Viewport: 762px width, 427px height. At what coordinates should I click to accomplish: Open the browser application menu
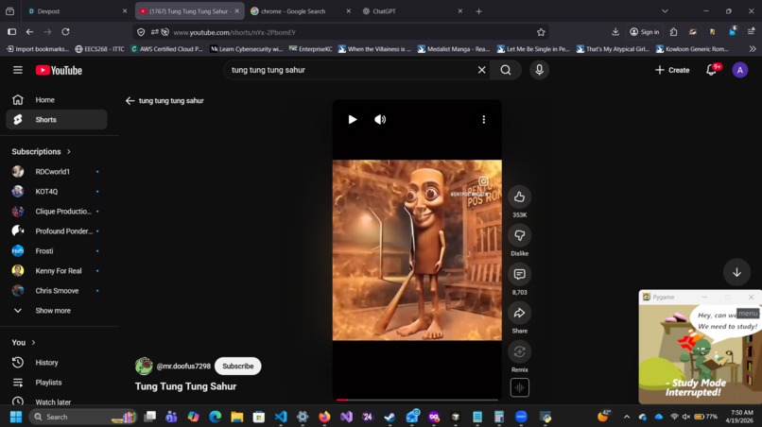751,32
